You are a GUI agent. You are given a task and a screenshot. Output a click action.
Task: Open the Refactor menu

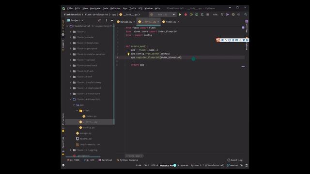[115, 8]
